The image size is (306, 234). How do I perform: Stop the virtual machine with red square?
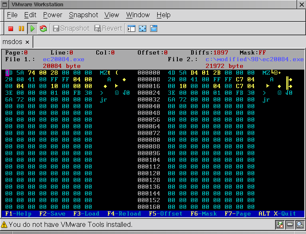[11, 29]
